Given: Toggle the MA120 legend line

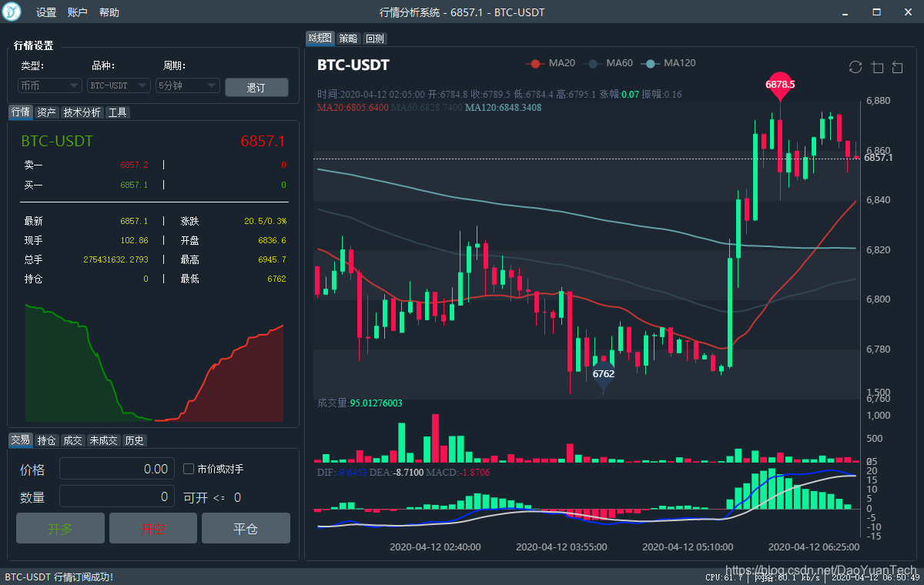Looking at the screenshot, I should pos(668,63).
